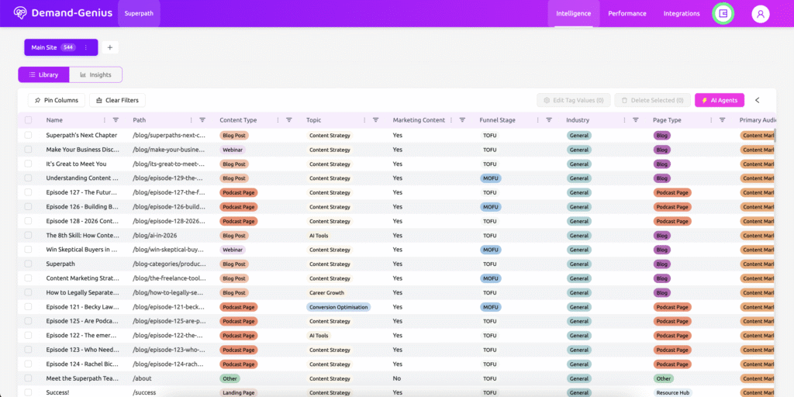
Task: Open filter icon for Topic column
Action: click(375, 120)
